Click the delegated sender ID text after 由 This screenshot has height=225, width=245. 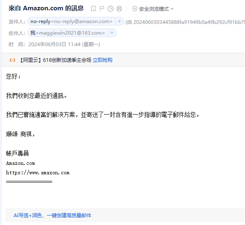[189, 22]
